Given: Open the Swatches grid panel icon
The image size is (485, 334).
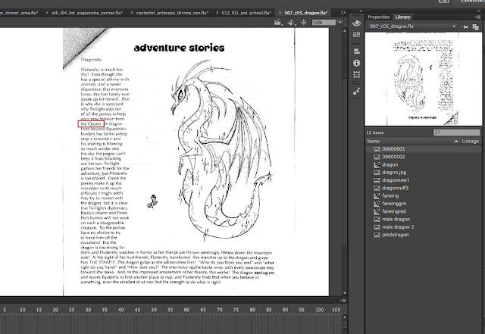Looking at the screenshot, I should pos(356,35).
